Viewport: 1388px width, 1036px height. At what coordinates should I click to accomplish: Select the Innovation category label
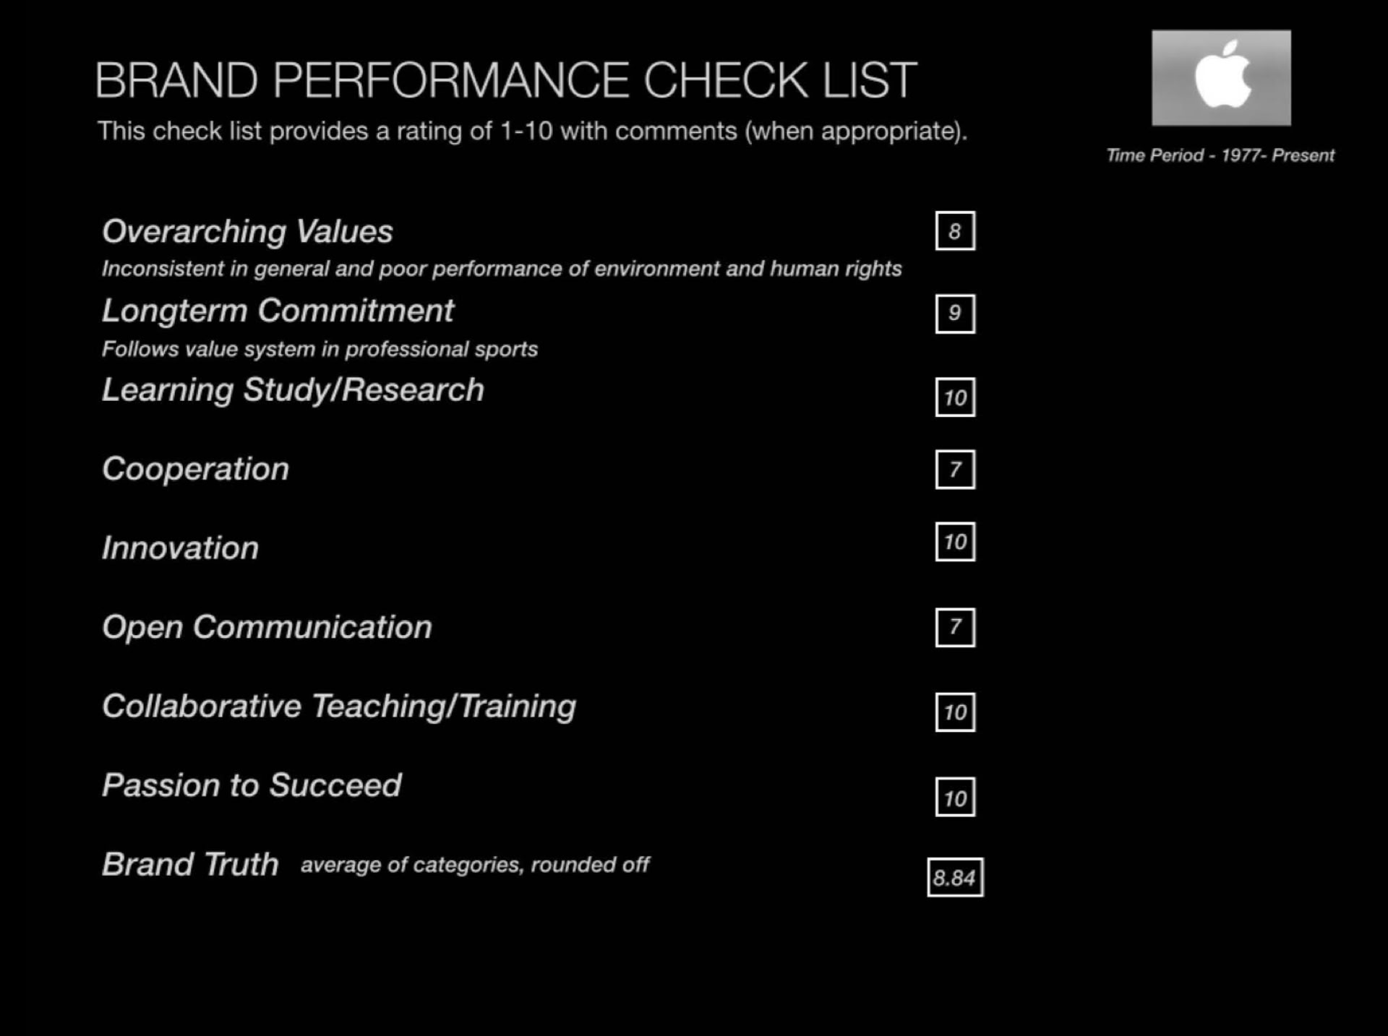pyautogui.click(x=180, y=548)
